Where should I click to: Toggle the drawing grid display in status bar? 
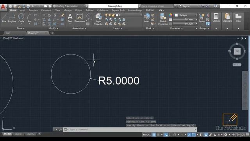tap(154, 135)
